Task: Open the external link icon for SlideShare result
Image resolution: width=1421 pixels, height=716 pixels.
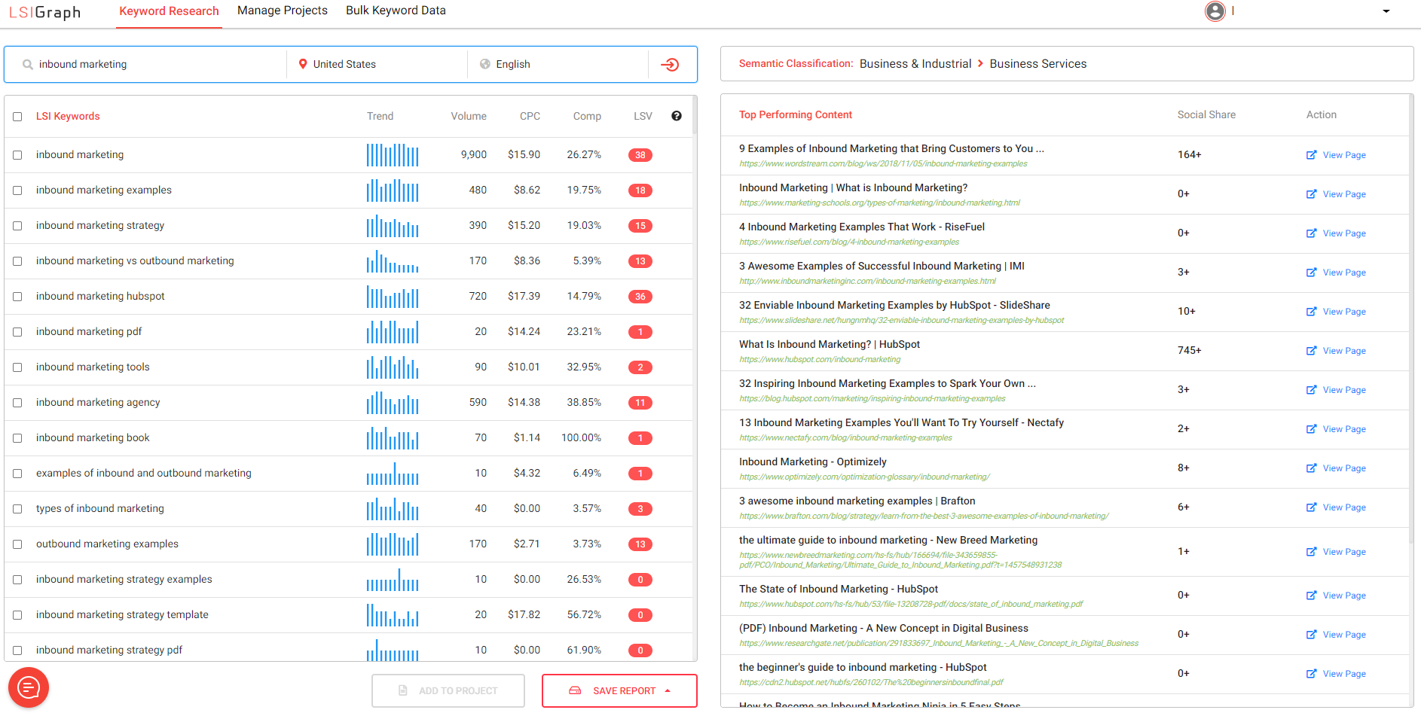Action: (1312, 312)
